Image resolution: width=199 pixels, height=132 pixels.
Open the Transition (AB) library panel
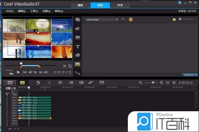point(77,38)
